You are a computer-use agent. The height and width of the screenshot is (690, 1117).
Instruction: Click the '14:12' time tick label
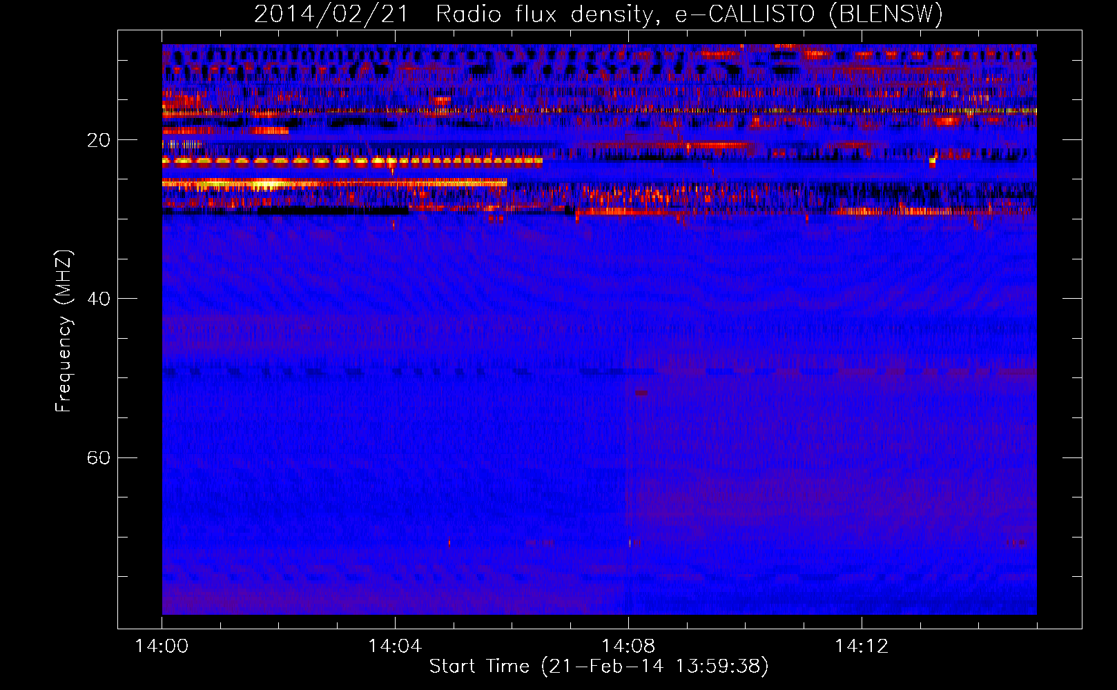click(862, 646)
